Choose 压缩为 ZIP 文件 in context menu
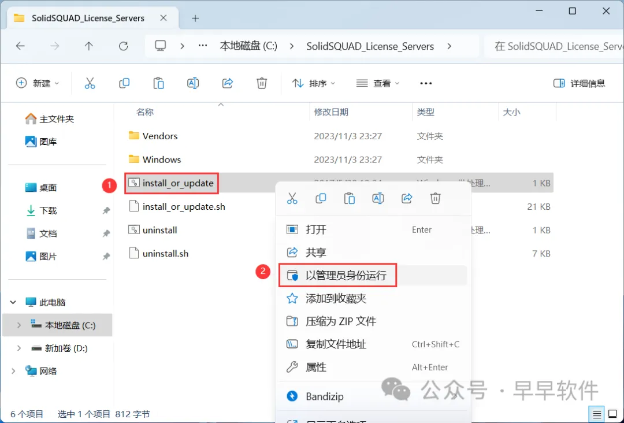624x423 pixels. [373, 321]
